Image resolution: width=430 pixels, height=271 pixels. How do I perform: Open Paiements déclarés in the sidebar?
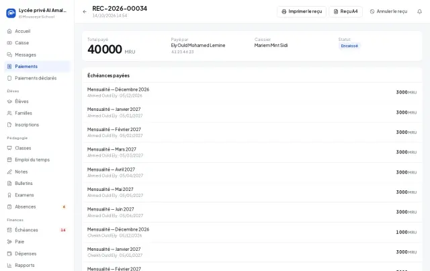pos(37,78)
